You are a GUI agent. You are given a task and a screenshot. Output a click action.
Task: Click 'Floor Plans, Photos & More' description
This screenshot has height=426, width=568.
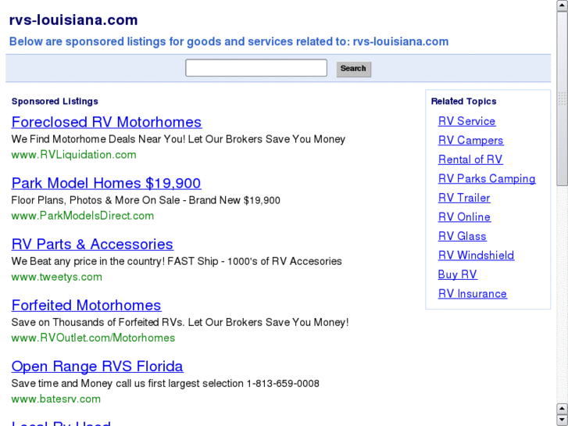(145, 200)
